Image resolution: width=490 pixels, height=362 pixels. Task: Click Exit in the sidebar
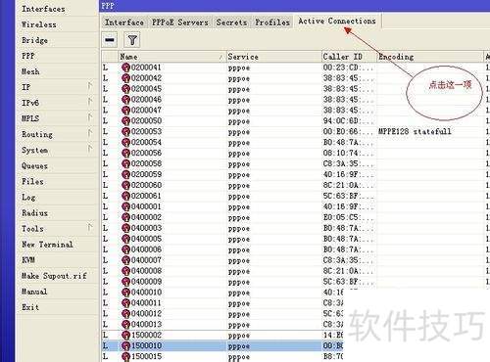coord(30,307)
